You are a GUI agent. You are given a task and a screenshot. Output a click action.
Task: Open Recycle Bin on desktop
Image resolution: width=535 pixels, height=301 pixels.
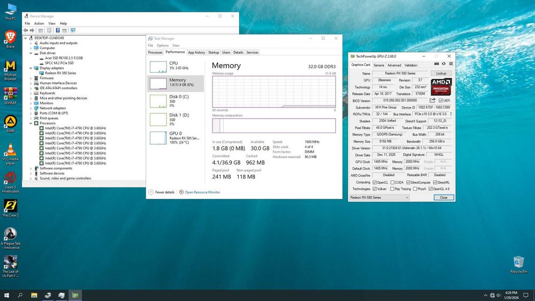518,265
